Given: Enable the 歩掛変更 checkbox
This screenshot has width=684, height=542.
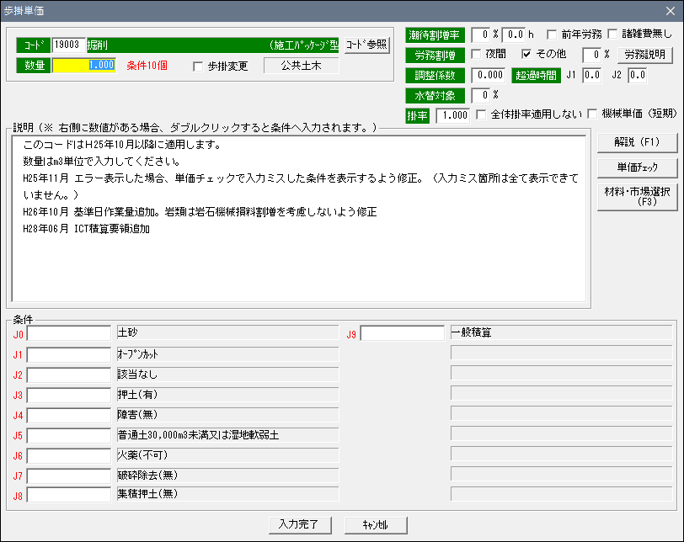Looking at the screenshot, I should tap(198, 66).
